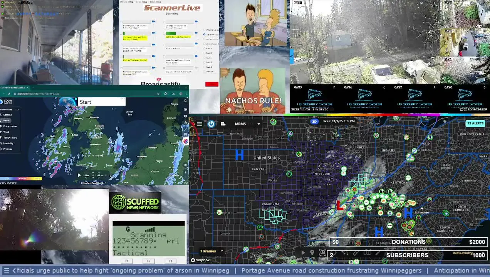490x277 pixels.
Task: Select Radar layer in Zoom Earth
Action: coord(6,120)
